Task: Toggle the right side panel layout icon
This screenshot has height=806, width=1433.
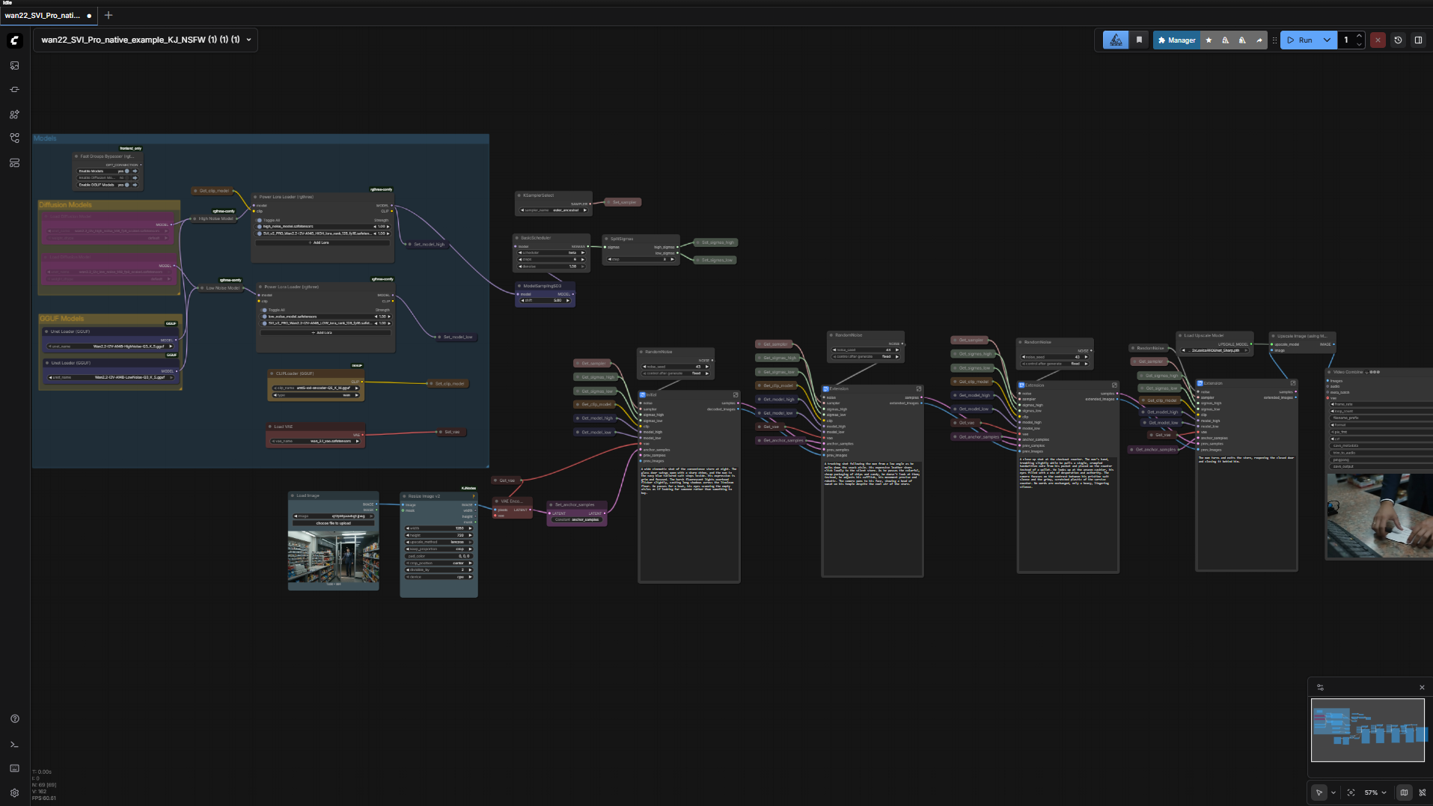Action: coord(1418,40)
